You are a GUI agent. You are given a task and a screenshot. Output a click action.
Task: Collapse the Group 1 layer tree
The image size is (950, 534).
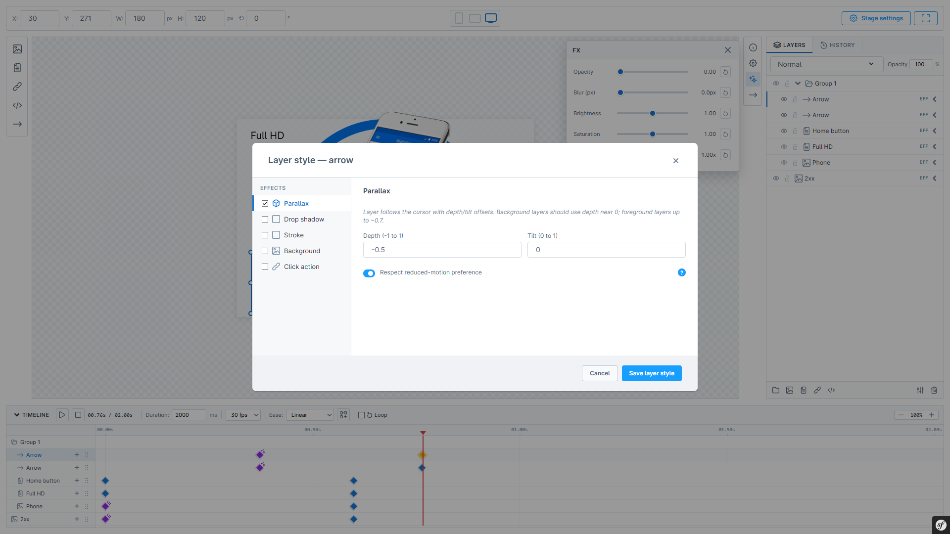798,84
